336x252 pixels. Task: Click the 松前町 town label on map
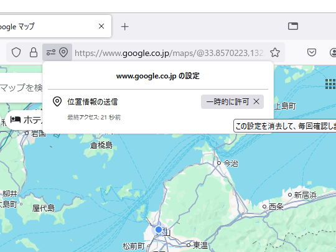pyautogui.click(x=134, y=246)
